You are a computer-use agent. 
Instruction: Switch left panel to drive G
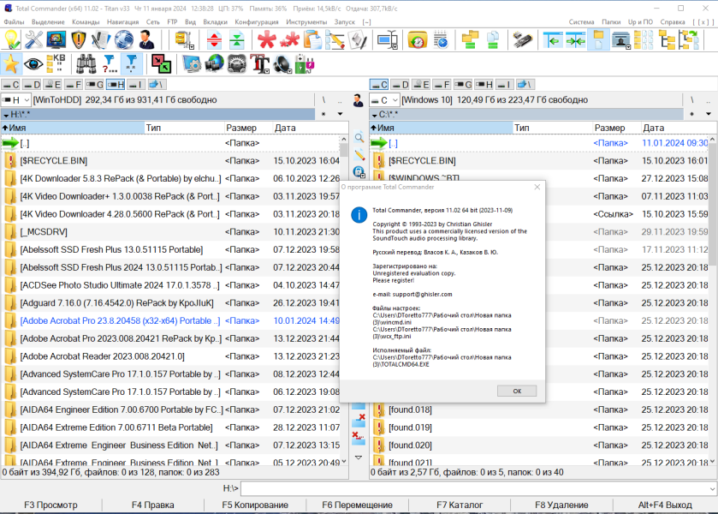click(x=95, y=84)
